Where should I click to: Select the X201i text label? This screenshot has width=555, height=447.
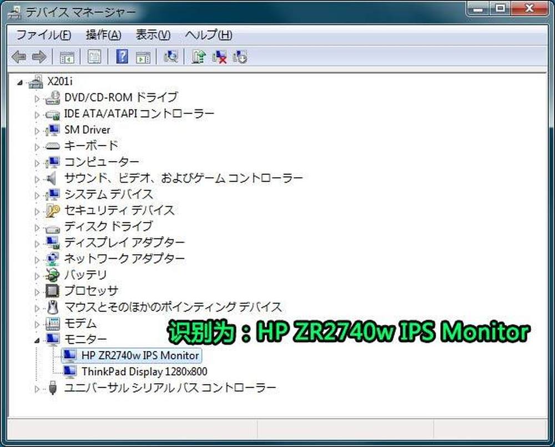[x=60, y=82]
